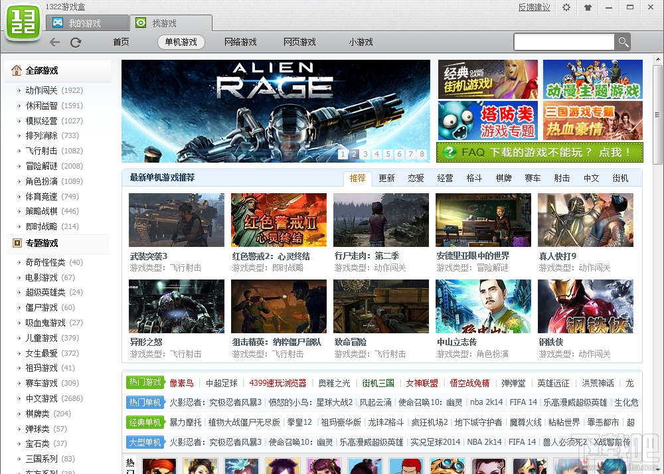This screenshot has width=664, height=474.
Task: Switch banner to slide 5
Action: coord(388,154)
